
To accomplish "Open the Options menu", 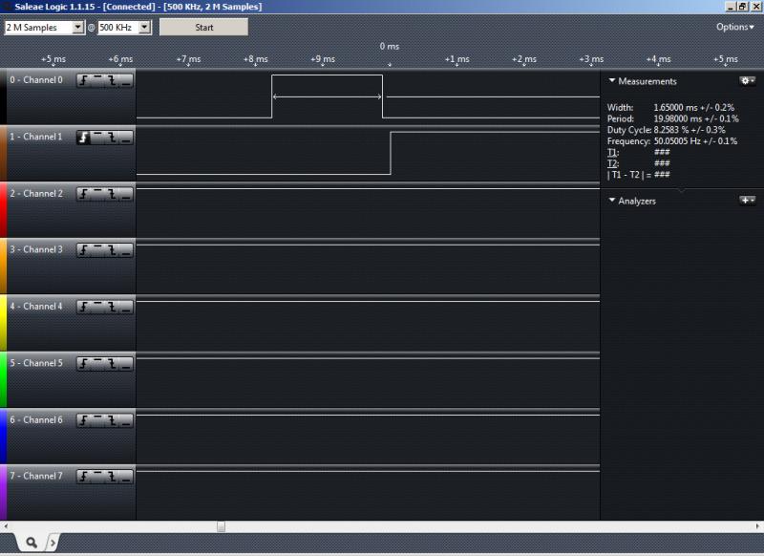I will (x=734, y=27).
